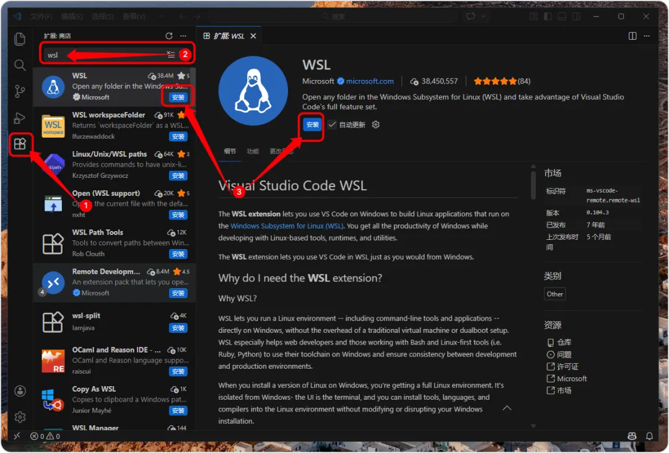Install Open (WSL support) extension
Screen dimensions: 669x453
pos(178,215)
